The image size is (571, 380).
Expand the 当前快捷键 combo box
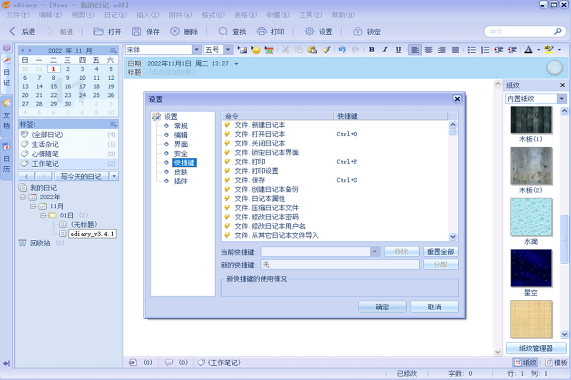(x=375, y=252)
